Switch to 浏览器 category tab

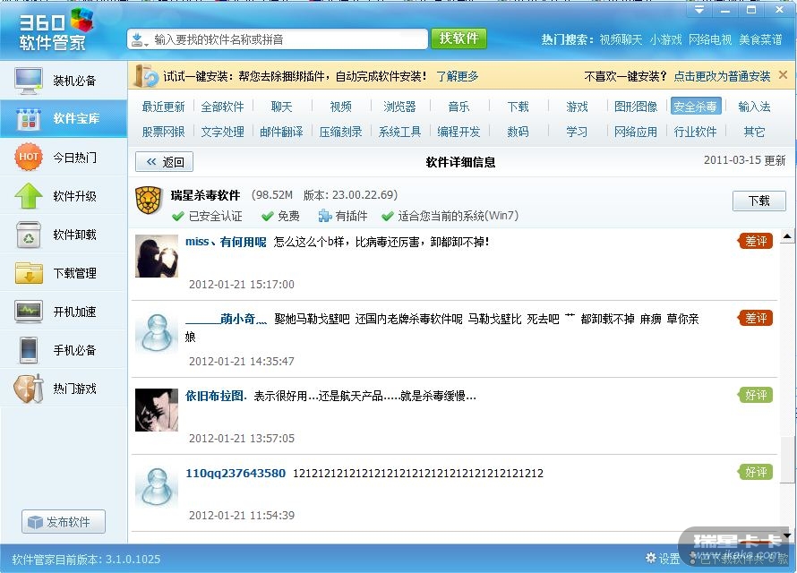click(399, 107)
